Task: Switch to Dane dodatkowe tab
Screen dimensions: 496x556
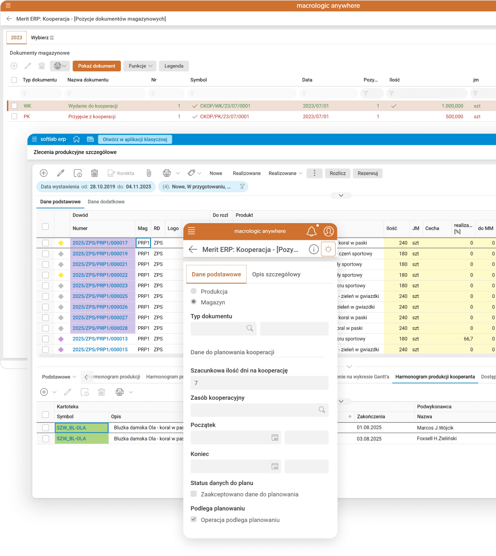Action: (106, 201)
